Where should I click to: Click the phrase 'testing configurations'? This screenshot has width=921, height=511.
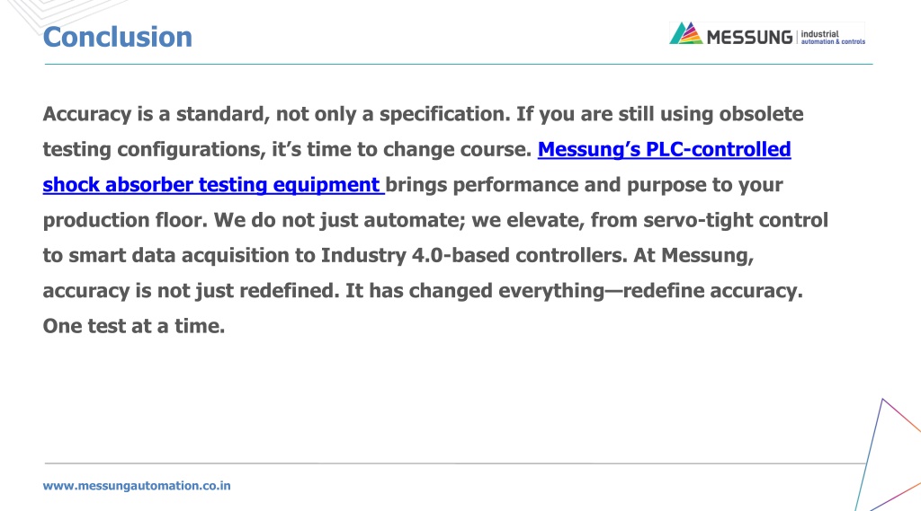tap(155, 150)
